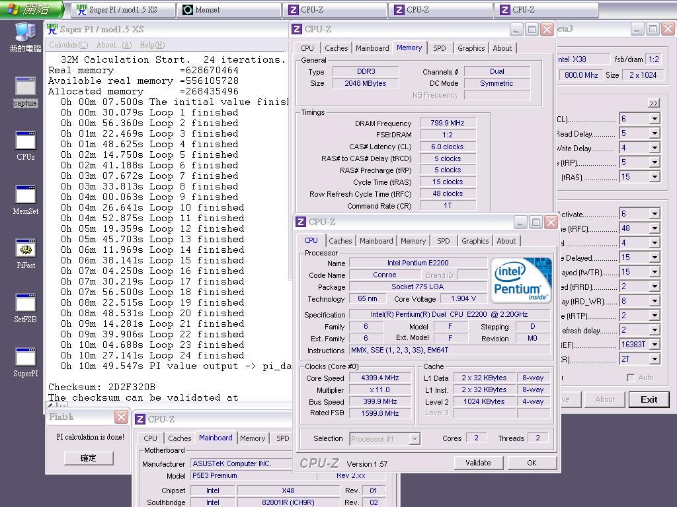Click the Southbridge 82801IR (ICH9R) field

point(288,502)
